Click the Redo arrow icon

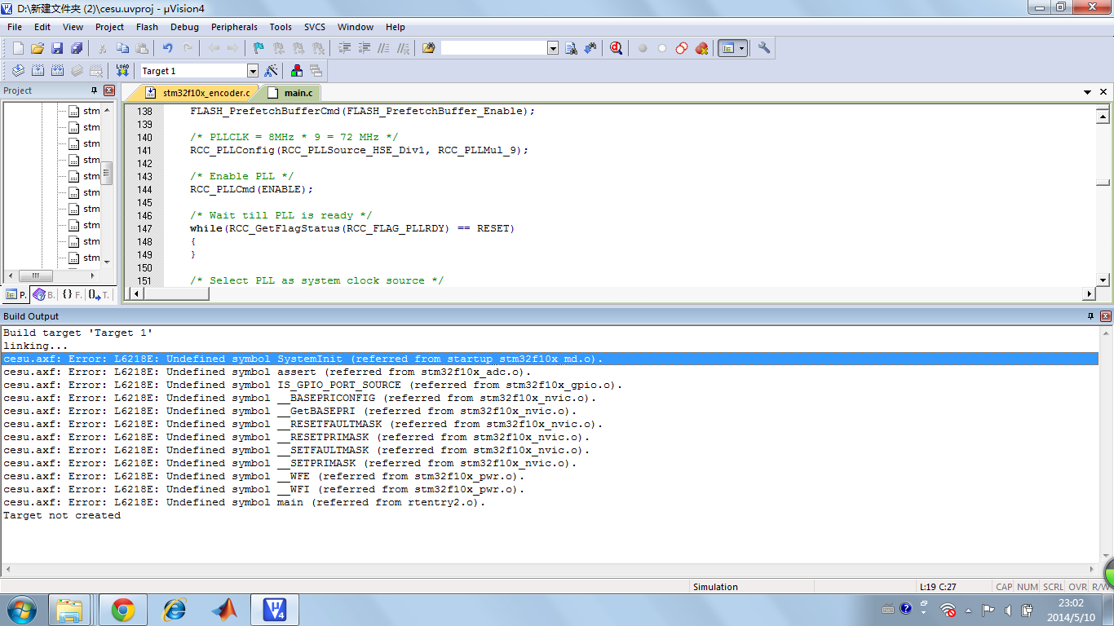(188, 48)
